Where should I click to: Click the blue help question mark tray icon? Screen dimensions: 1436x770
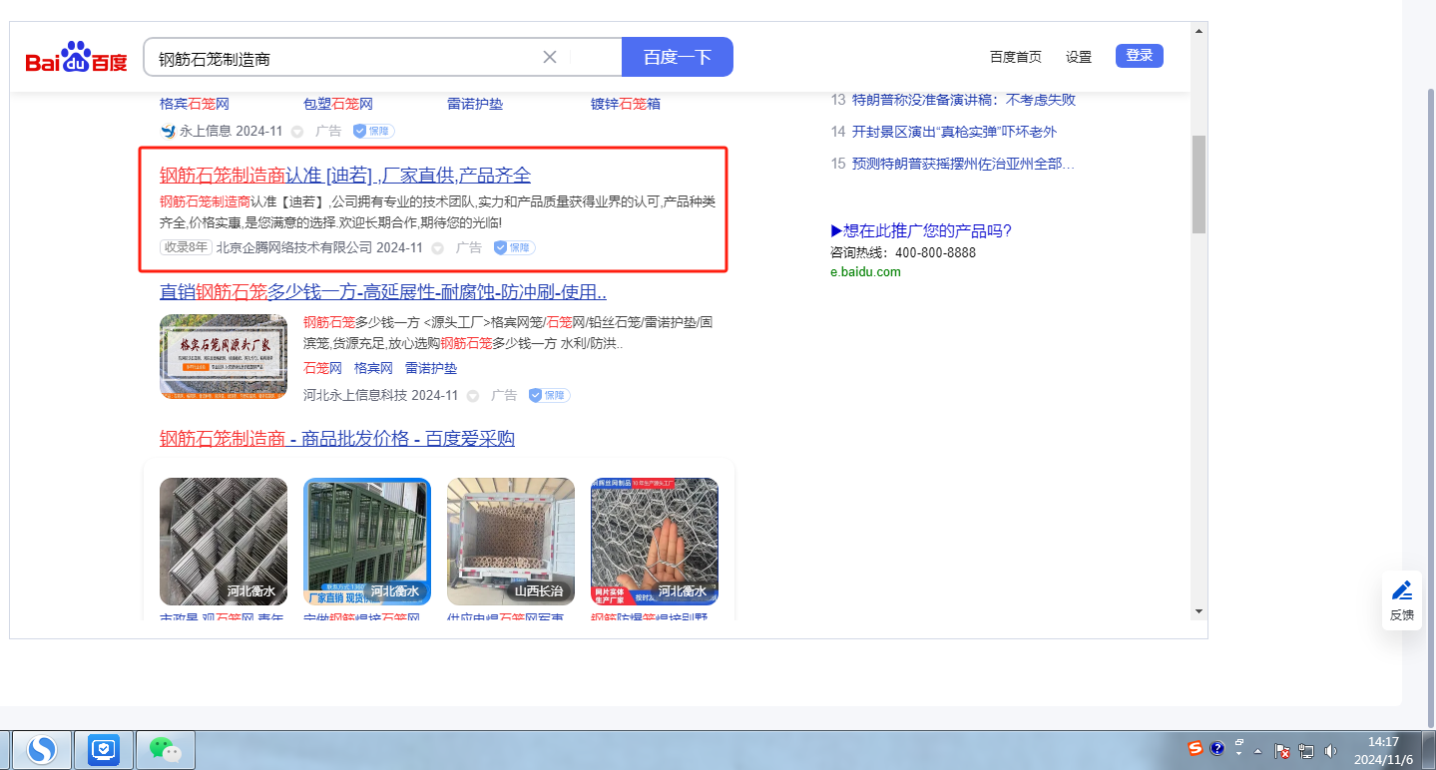point(1217,748)
